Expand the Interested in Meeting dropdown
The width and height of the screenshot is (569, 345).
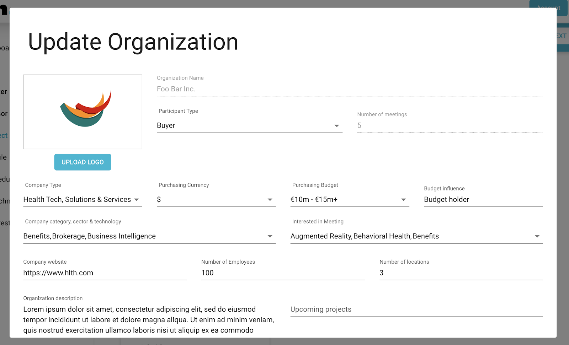[x=416, y=236]
